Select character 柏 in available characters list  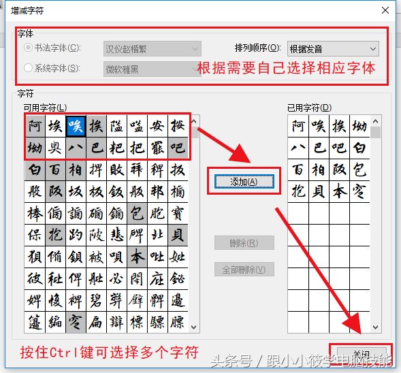pyautogui.click(x=76, y=169)
